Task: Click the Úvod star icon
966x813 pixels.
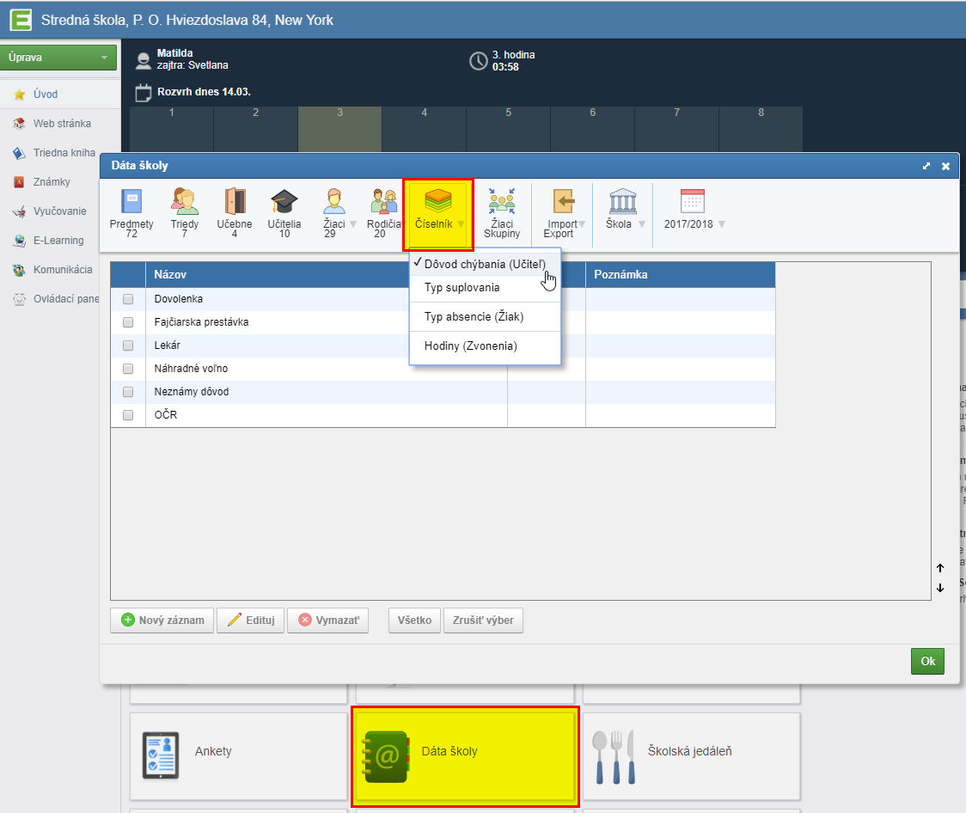Action: point(20,95)
